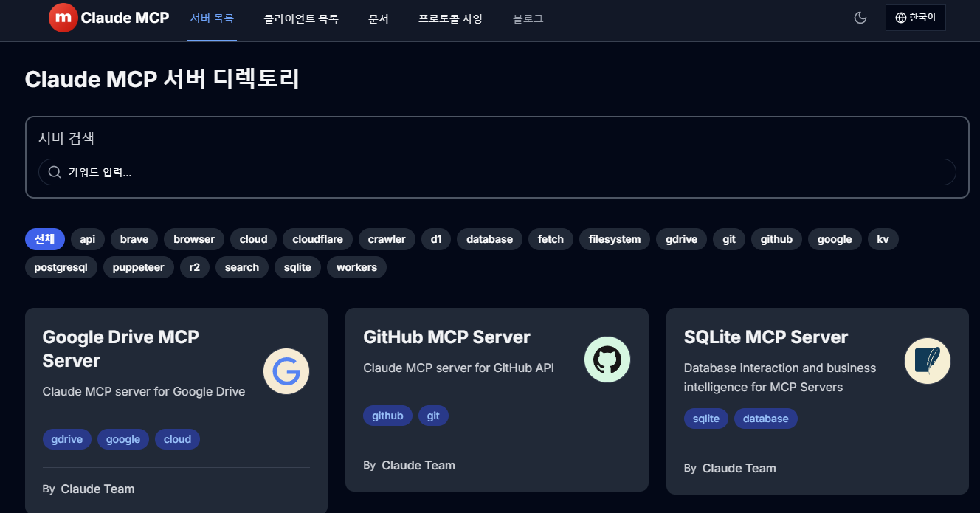Screen dimensions: 980x513
Task: Click gdrive tag on Google Drive card
Action: [x=67, y=439]
